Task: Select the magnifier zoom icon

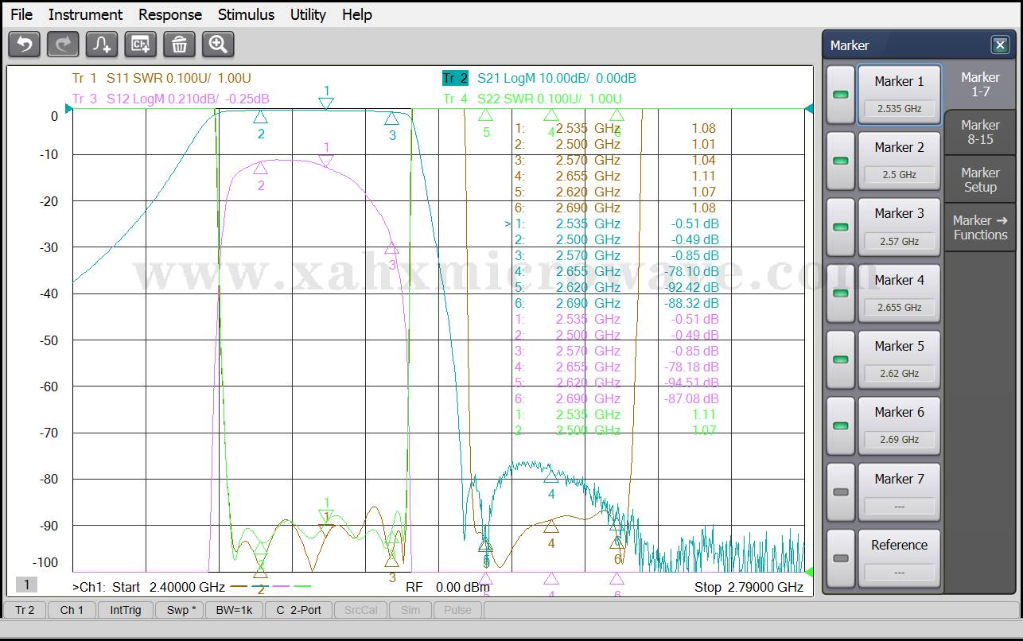Action: click(218, 45)
